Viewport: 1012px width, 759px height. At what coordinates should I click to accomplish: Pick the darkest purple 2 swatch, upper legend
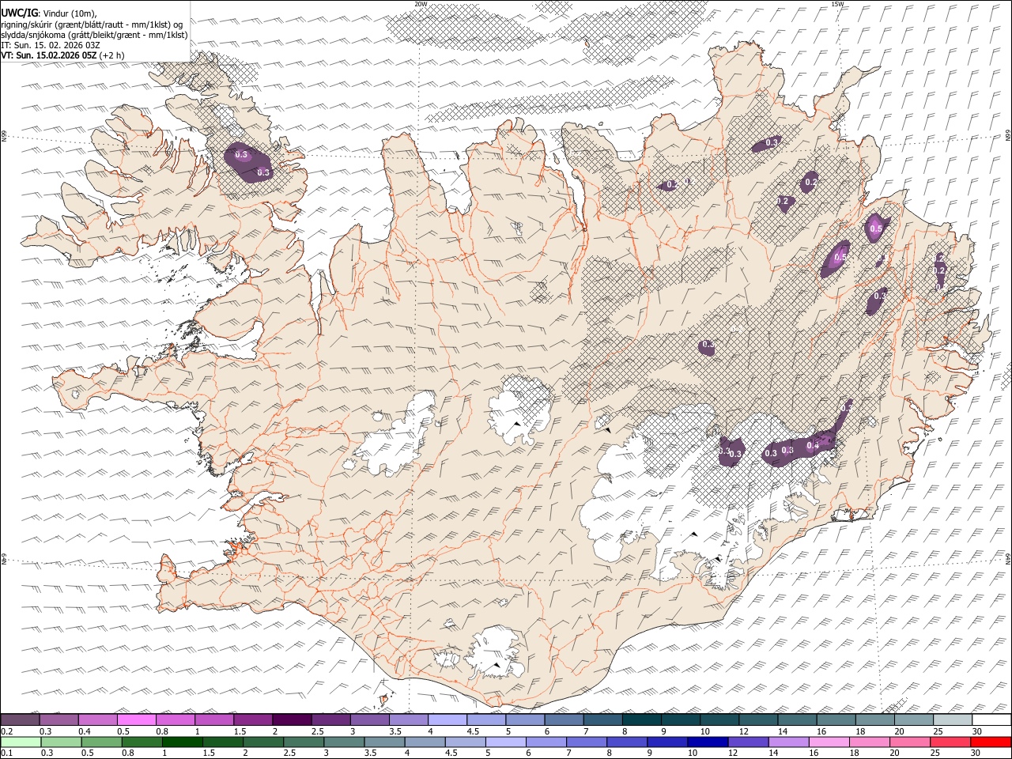pyautogui.click(x=291, y=719)
